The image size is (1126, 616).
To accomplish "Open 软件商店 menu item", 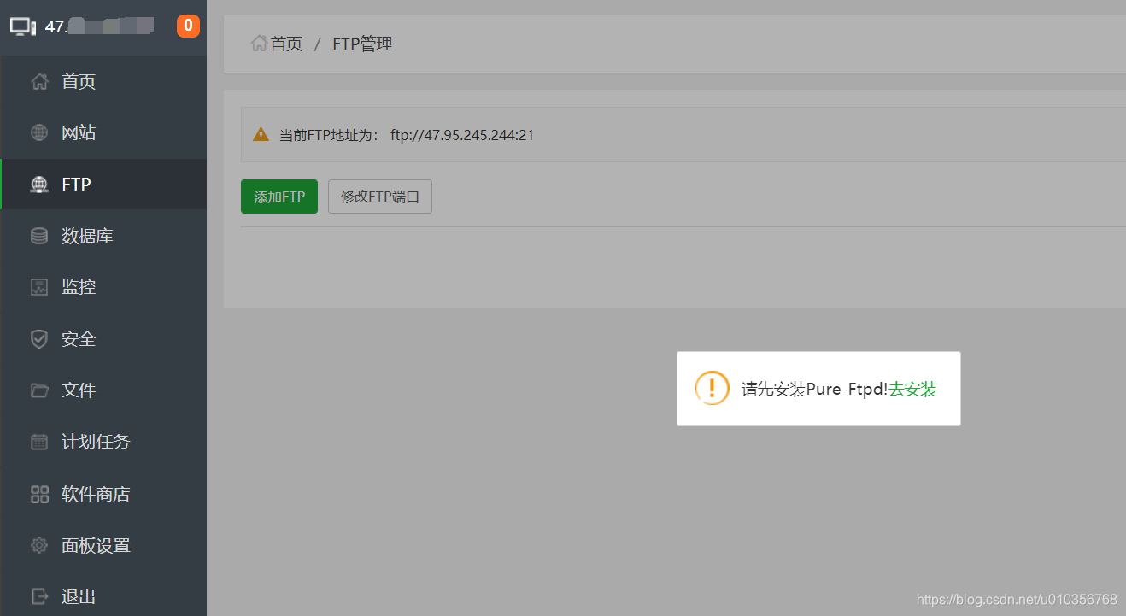I will (x=103, y=494).
